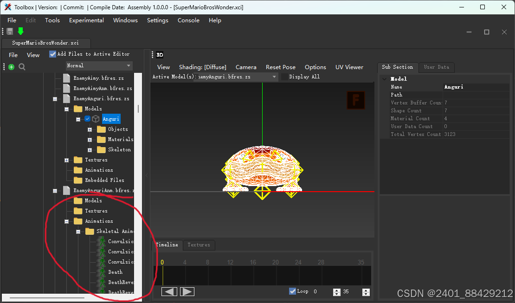Viewport: 515px width, 303px height.
Task: Toggle the Loop animation checkbox
Action: point(292,291)
